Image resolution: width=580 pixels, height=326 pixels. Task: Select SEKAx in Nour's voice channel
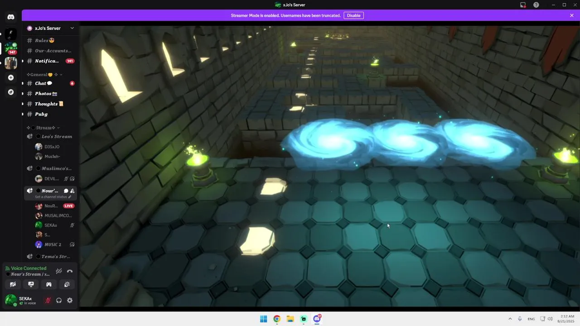[55, 225]
